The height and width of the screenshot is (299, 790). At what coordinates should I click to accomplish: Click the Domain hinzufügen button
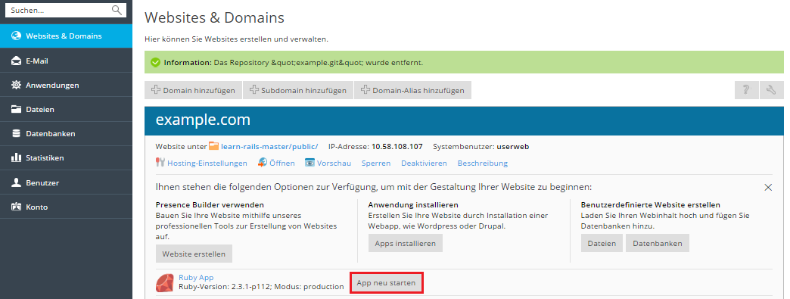[194, 90]
